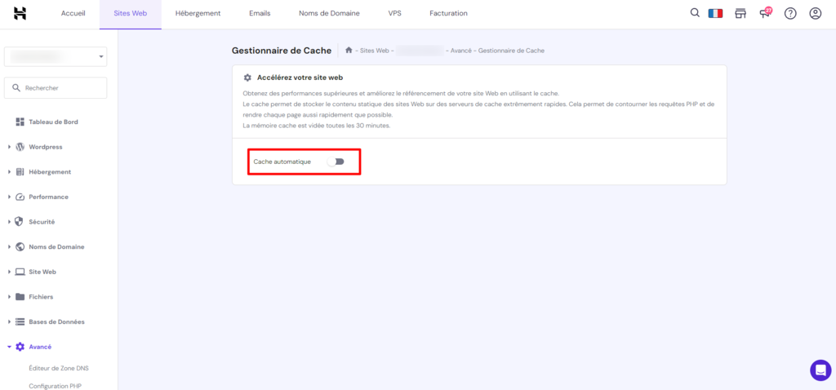The height and width of the screenshot is (390, 836).
Task: Click the Hostinger logo
Action: [20, 13]
